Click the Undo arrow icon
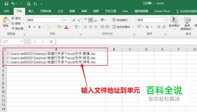 pyautogui.click(x=13, y=4)
